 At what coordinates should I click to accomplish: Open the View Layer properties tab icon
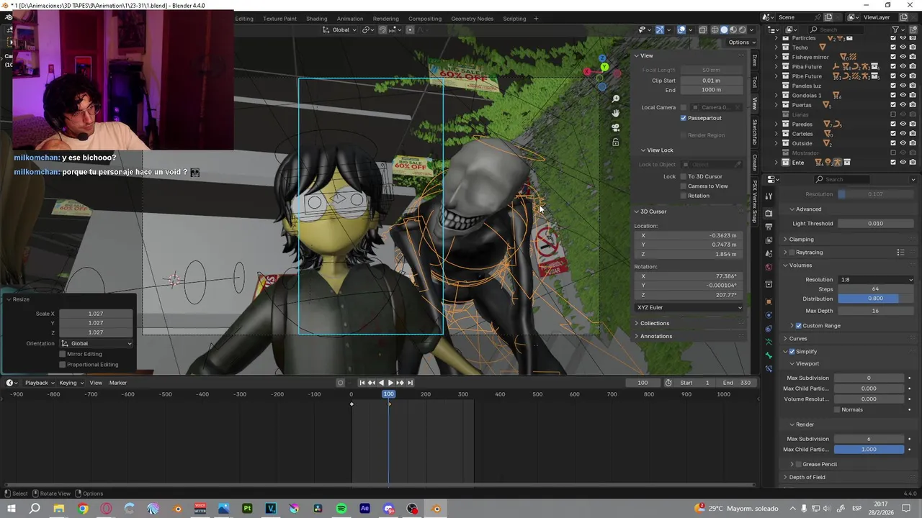click(769, 240)
